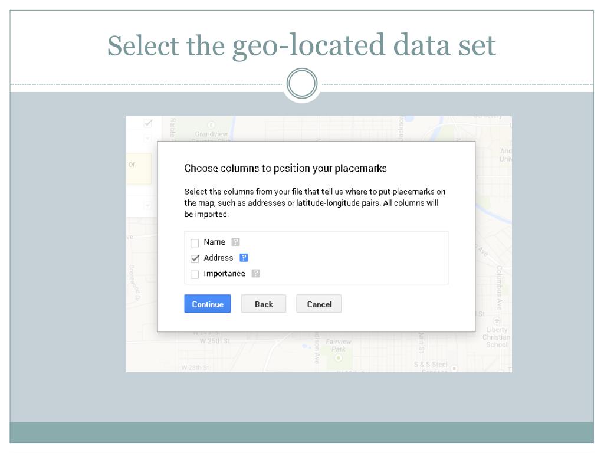Click the Importance column label text

pyautogui.click(x=224, y=274)
